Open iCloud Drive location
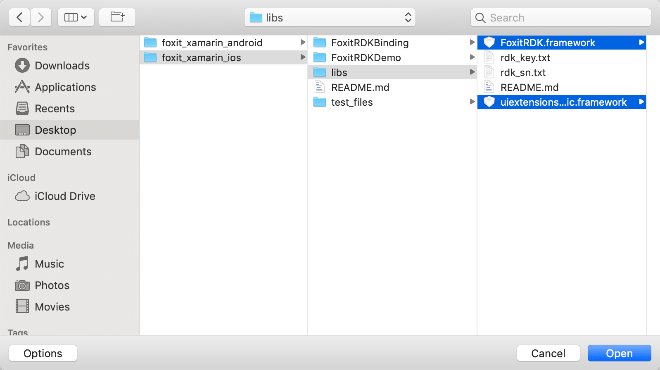 click(69, 196)
